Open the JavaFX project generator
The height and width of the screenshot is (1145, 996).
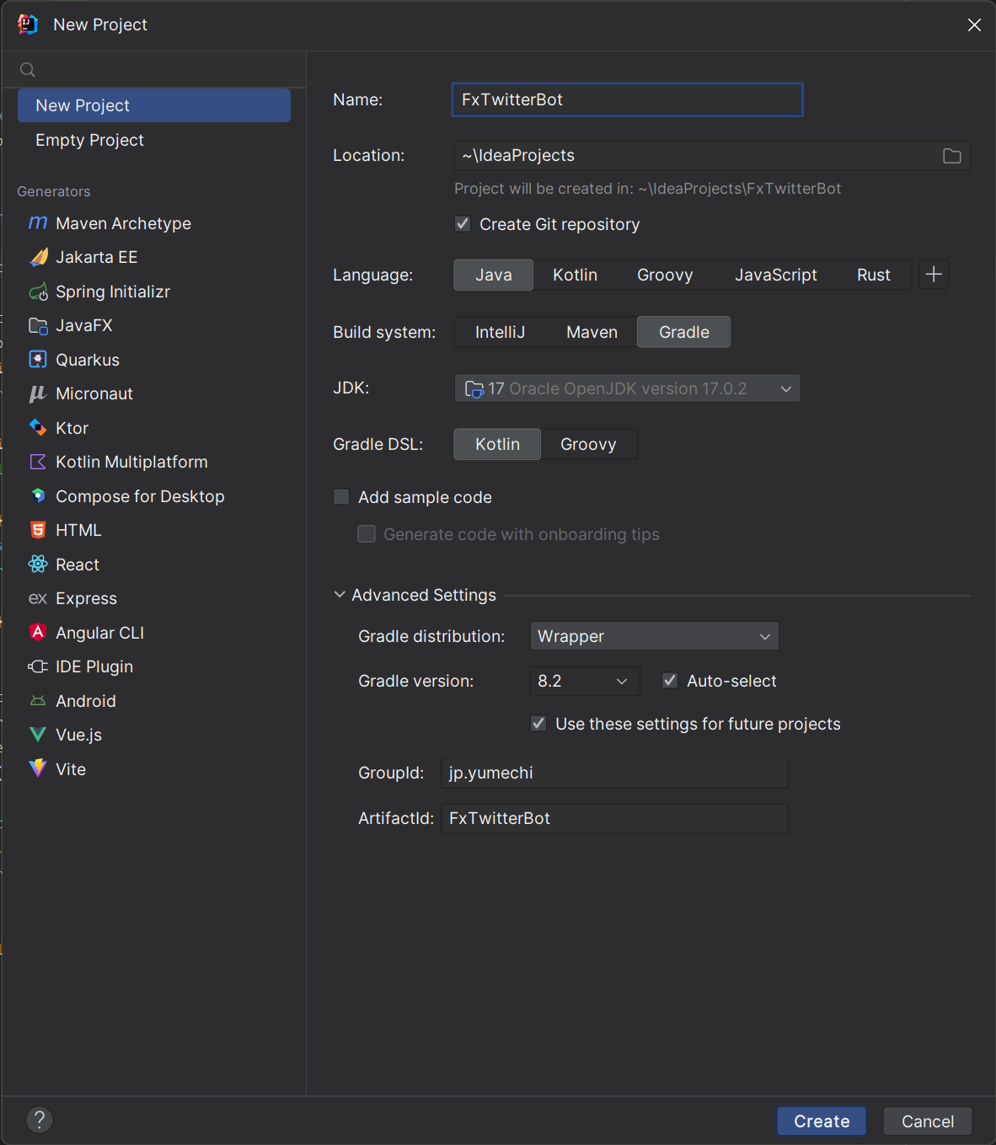(x=83, y=325)
